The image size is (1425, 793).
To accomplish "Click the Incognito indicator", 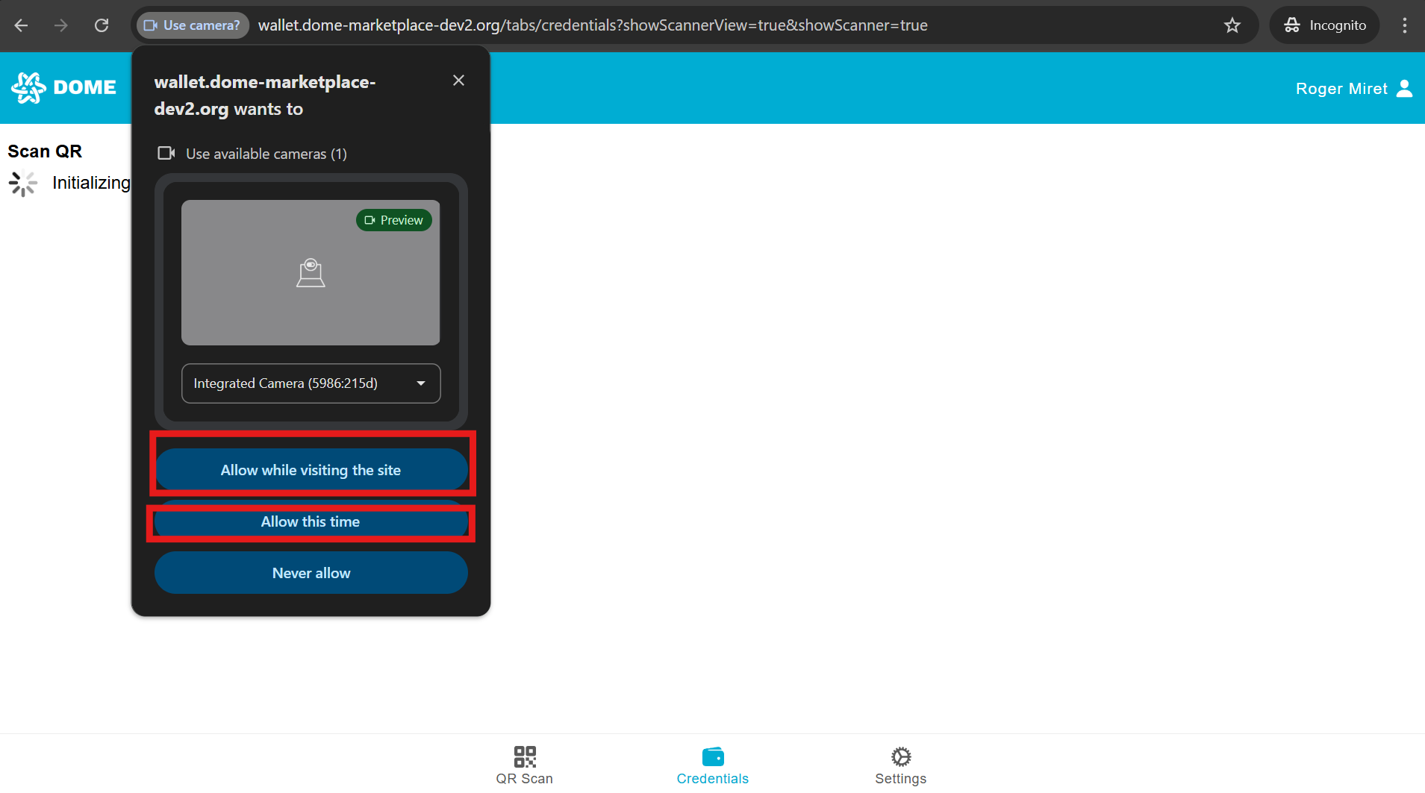I will click(x=1325, y=25).
